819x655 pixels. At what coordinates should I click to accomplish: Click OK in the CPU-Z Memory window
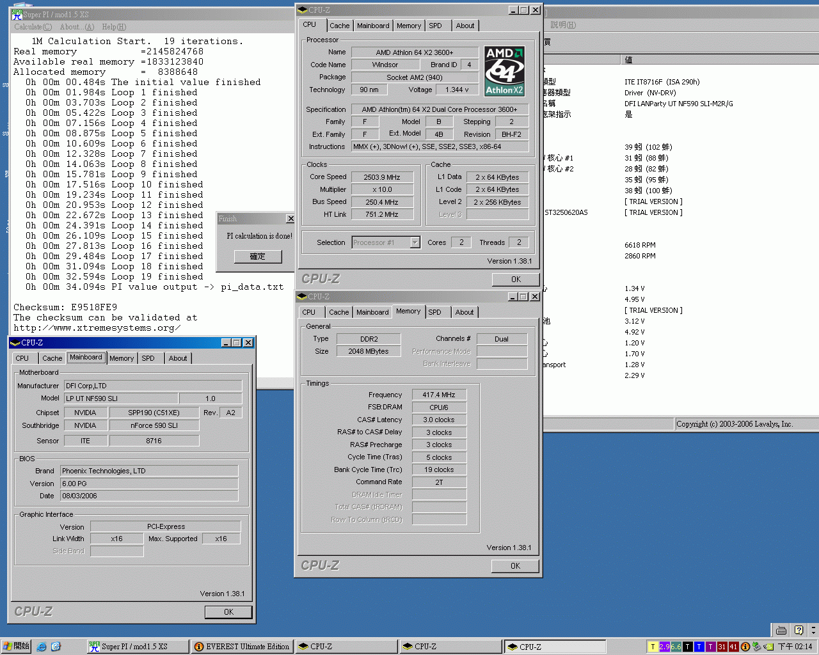515,566
